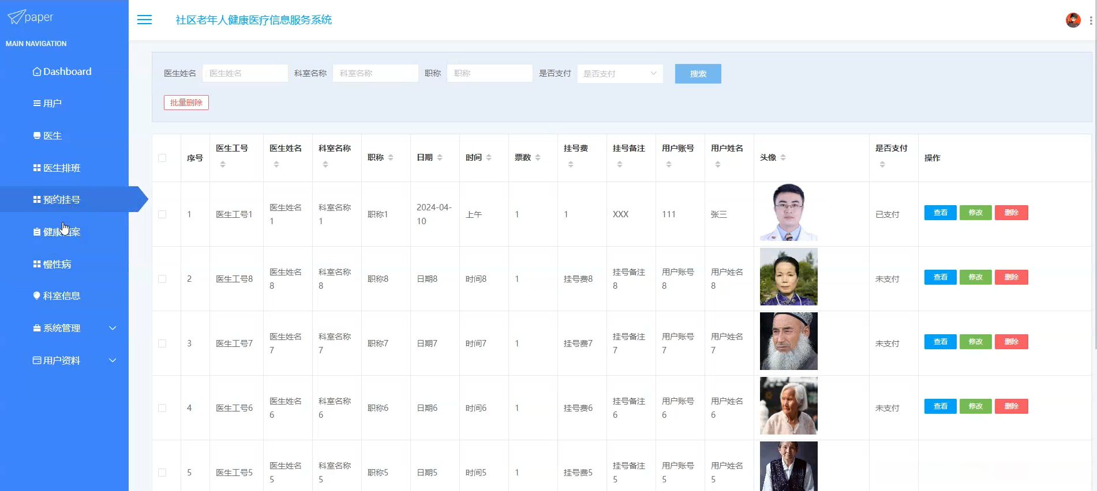Sort by 头像 column arrows

tap(783, 158)
